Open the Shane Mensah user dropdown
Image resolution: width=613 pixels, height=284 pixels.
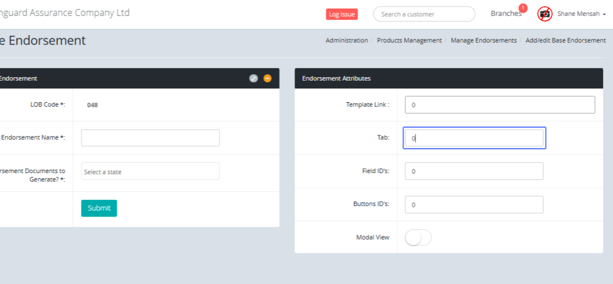coord(581,14)
